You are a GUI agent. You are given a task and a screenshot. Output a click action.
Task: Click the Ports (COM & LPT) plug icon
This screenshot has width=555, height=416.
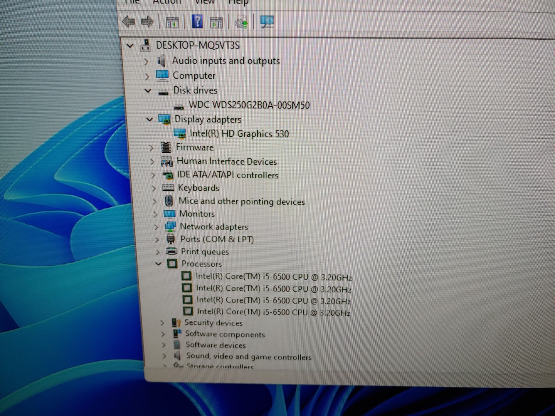point(170,239)
